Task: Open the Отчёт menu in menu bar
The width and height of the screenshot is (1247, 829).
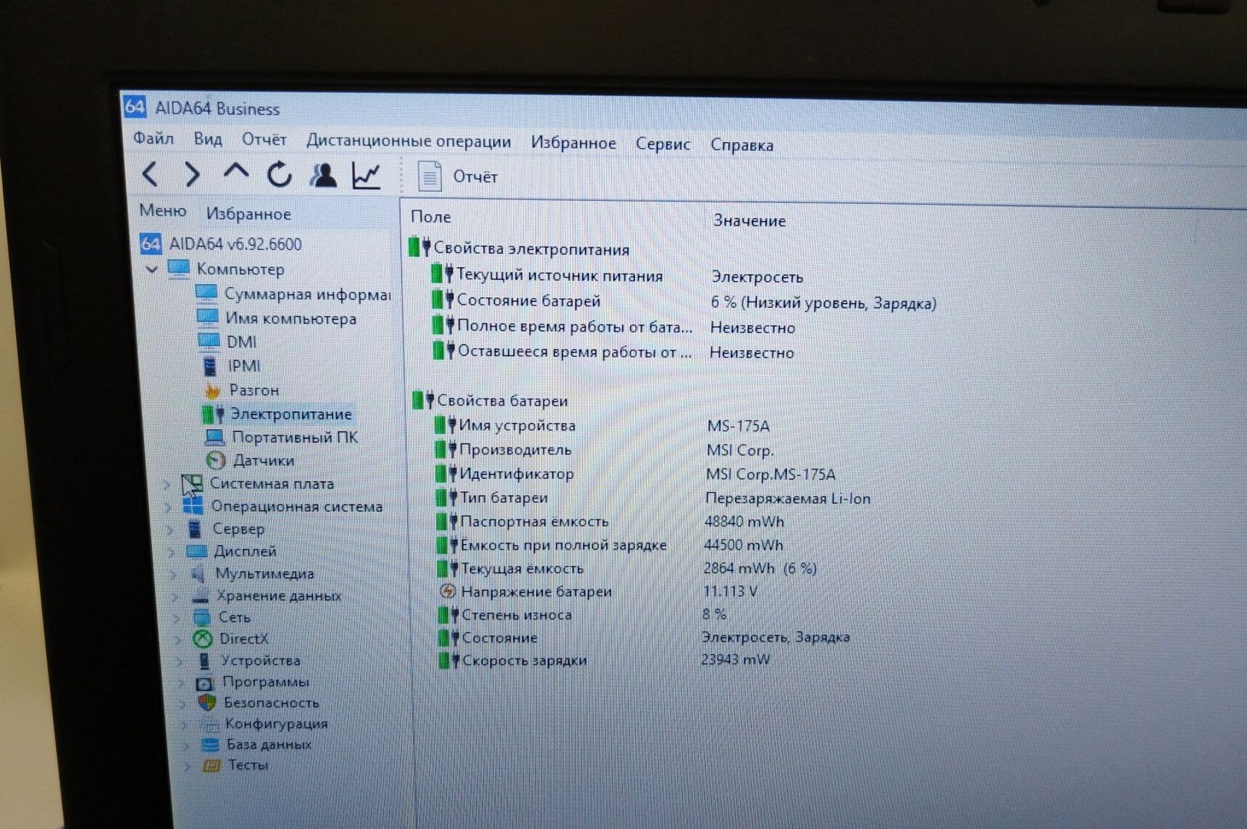Action: (x=264, y=140)
